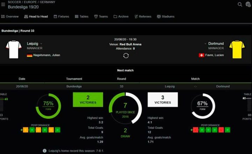Open the hamburger menu icon
252x154 pixels.
pyautogui.click(x=3, y=4)
